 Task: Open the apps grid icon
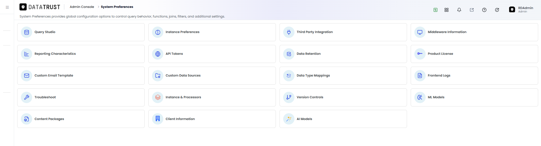447,10
